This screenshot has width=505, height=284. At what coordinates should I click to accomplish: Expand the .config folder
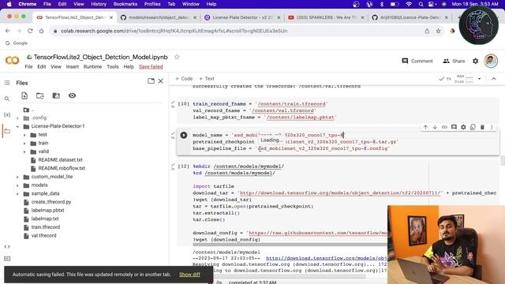pos(17,118)
